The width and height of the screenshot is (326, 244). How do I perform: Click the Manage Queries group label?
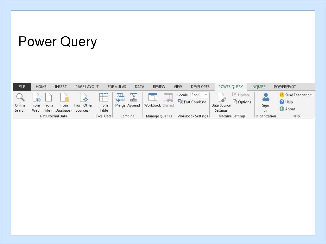(159, 116)
